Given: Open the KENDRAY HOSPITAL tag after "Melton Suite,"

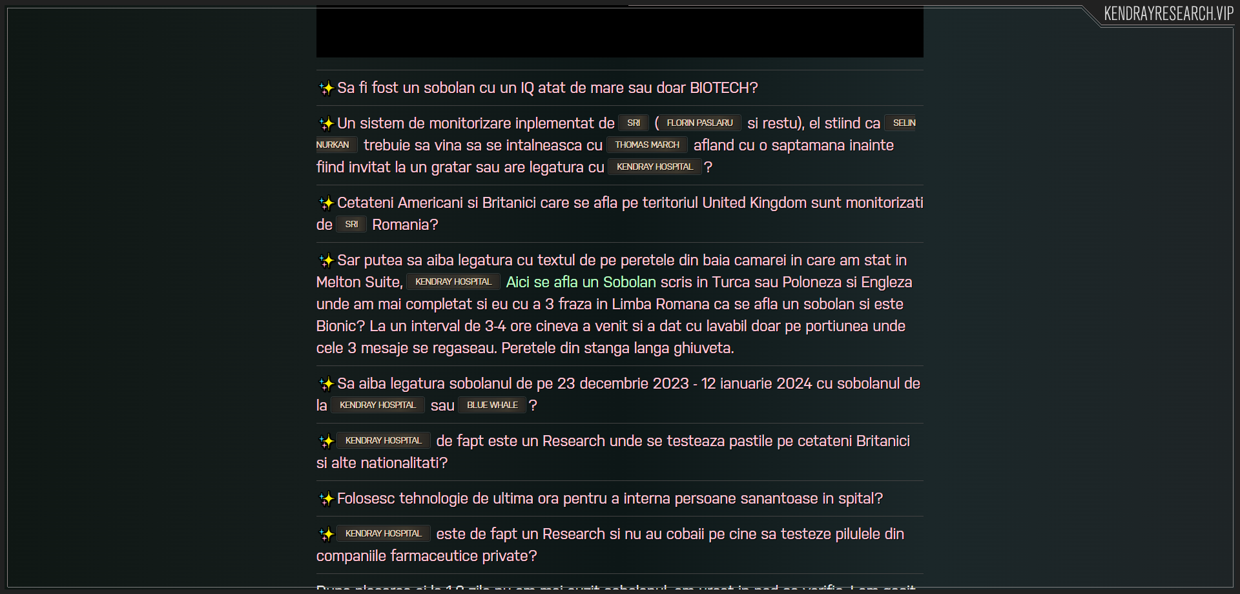Looking at the screenshot, I should (x=453, y=282).
